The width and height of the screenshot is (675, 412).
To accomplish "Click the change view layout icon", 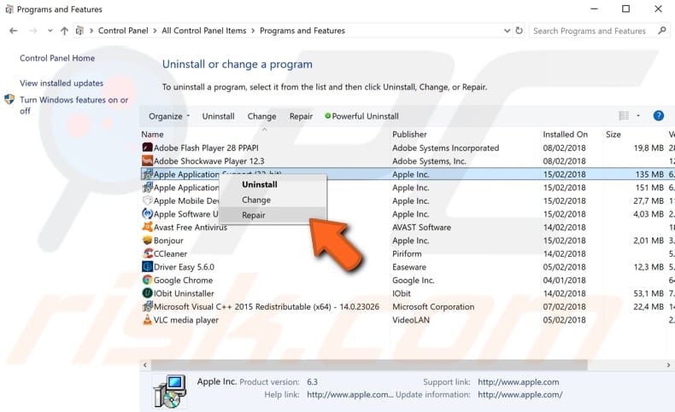I will (x=624, y=115).
